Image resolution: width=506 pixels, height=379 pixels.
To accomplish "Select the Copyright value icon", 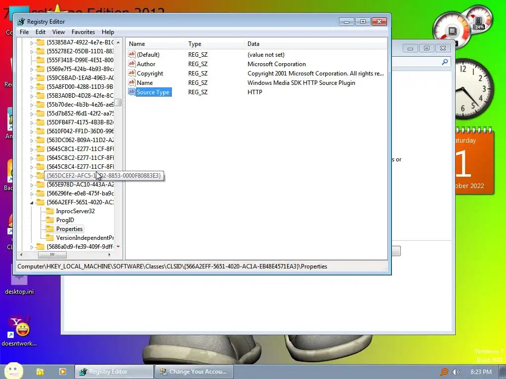I will (x=131, y=73).
